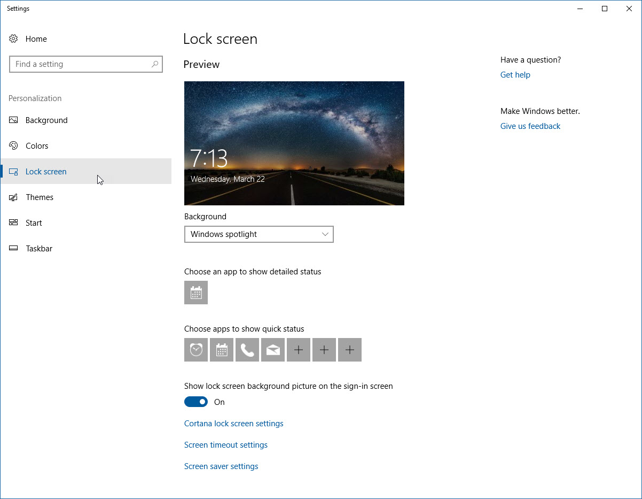The height and width of the screenshot is (499, 642).
Task: Click the Mail quick status icon
Action: 272,349
